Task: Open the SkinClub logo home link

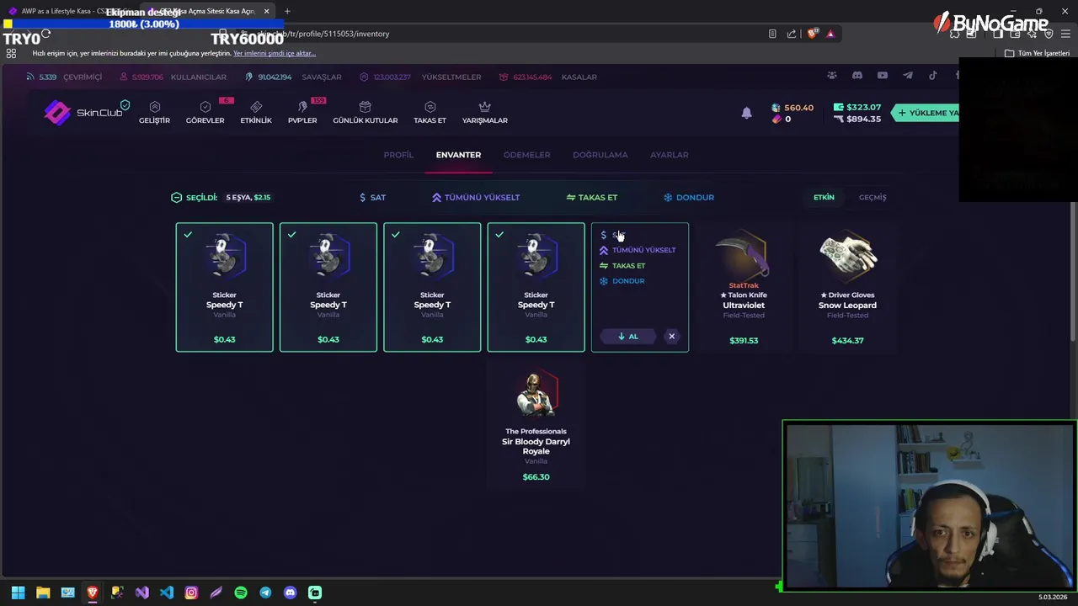Action: (x=87, y=111)
